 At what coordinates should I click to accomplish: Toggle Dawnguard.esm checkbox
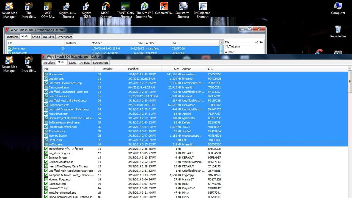pos(46,87)
